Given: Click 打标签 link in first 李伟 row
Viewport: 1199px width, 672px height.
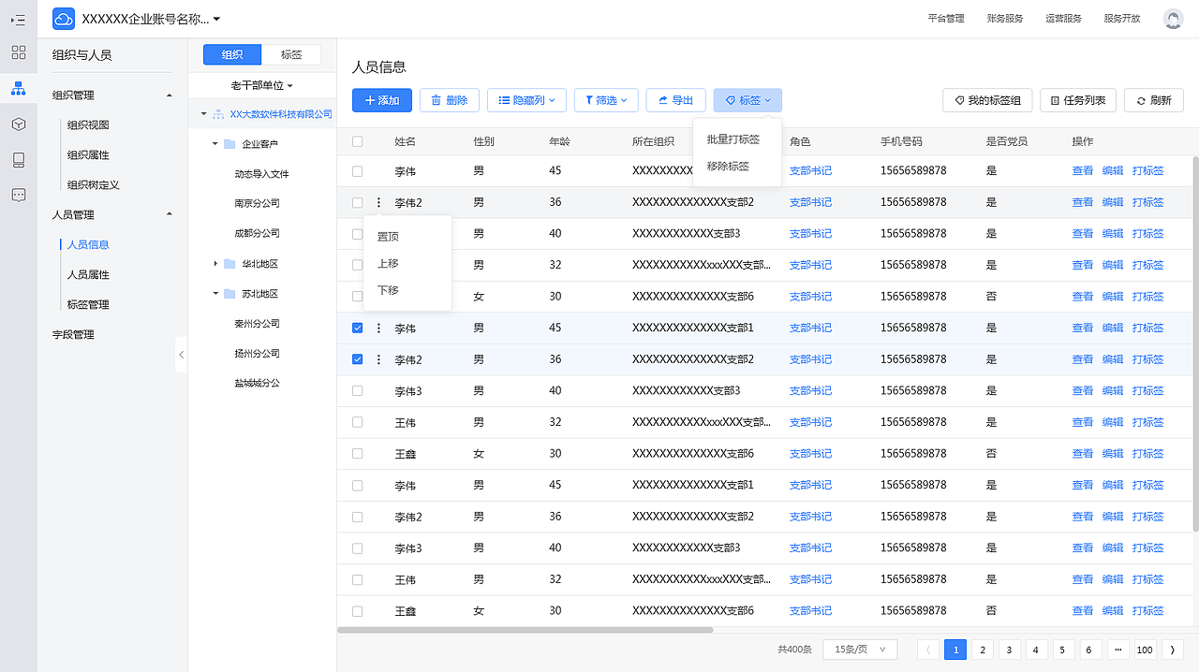Looking at the screenshot, I should (x=1147, y=171).
